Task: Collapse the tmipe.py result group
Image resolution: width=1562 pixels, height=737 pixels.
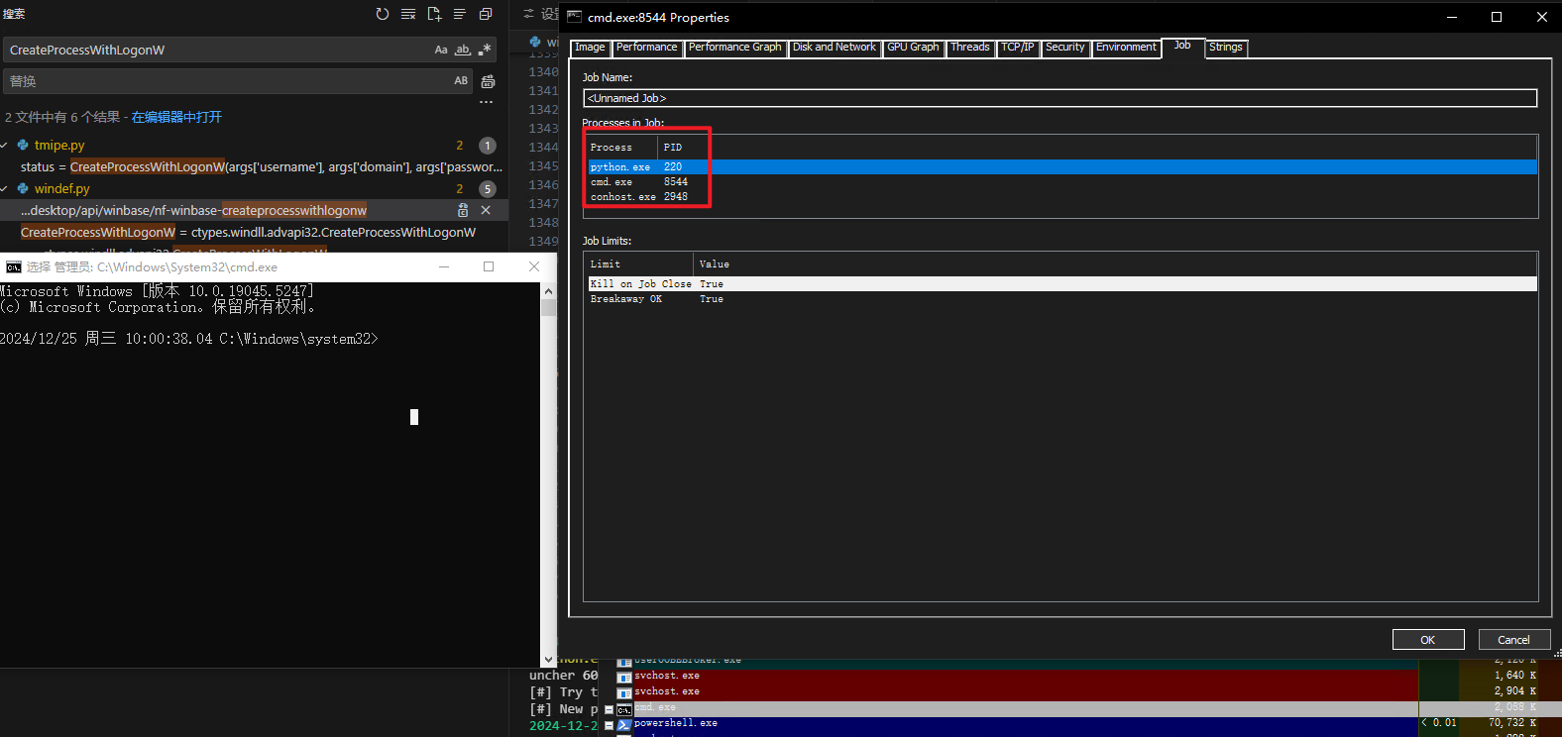Action: (5, 145)
